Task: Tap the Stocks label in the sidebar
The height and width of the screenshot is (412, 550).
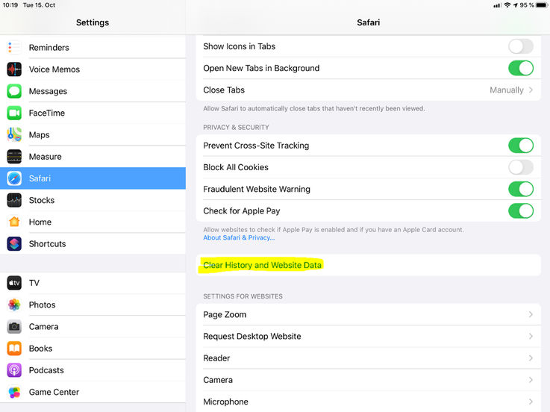Action: pyautogui.click(x=42, y=200)
